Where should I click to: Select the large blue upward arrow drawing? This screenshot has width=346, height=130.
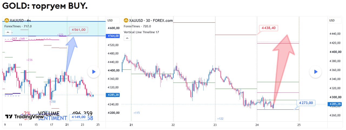pos(71,54)
